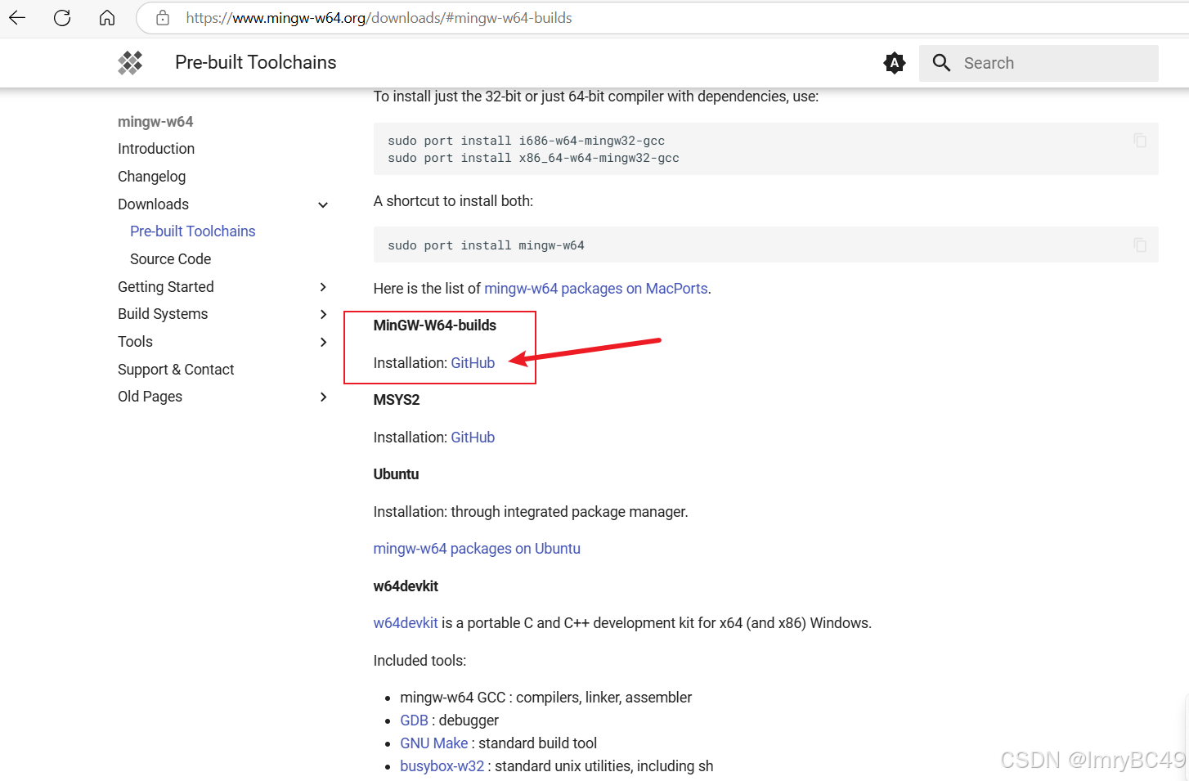1189x781 pixels.
Task: Expand the Build Systems section chevron
Action: click(x=323, y=314)
